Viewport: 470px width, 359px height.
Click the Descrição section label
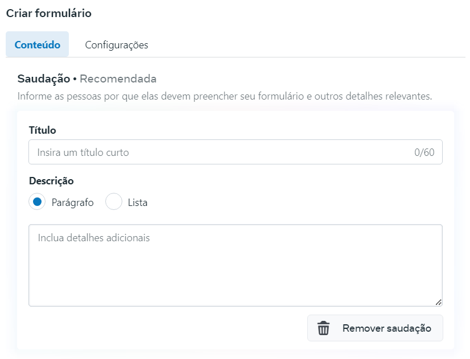coord(51,181)
